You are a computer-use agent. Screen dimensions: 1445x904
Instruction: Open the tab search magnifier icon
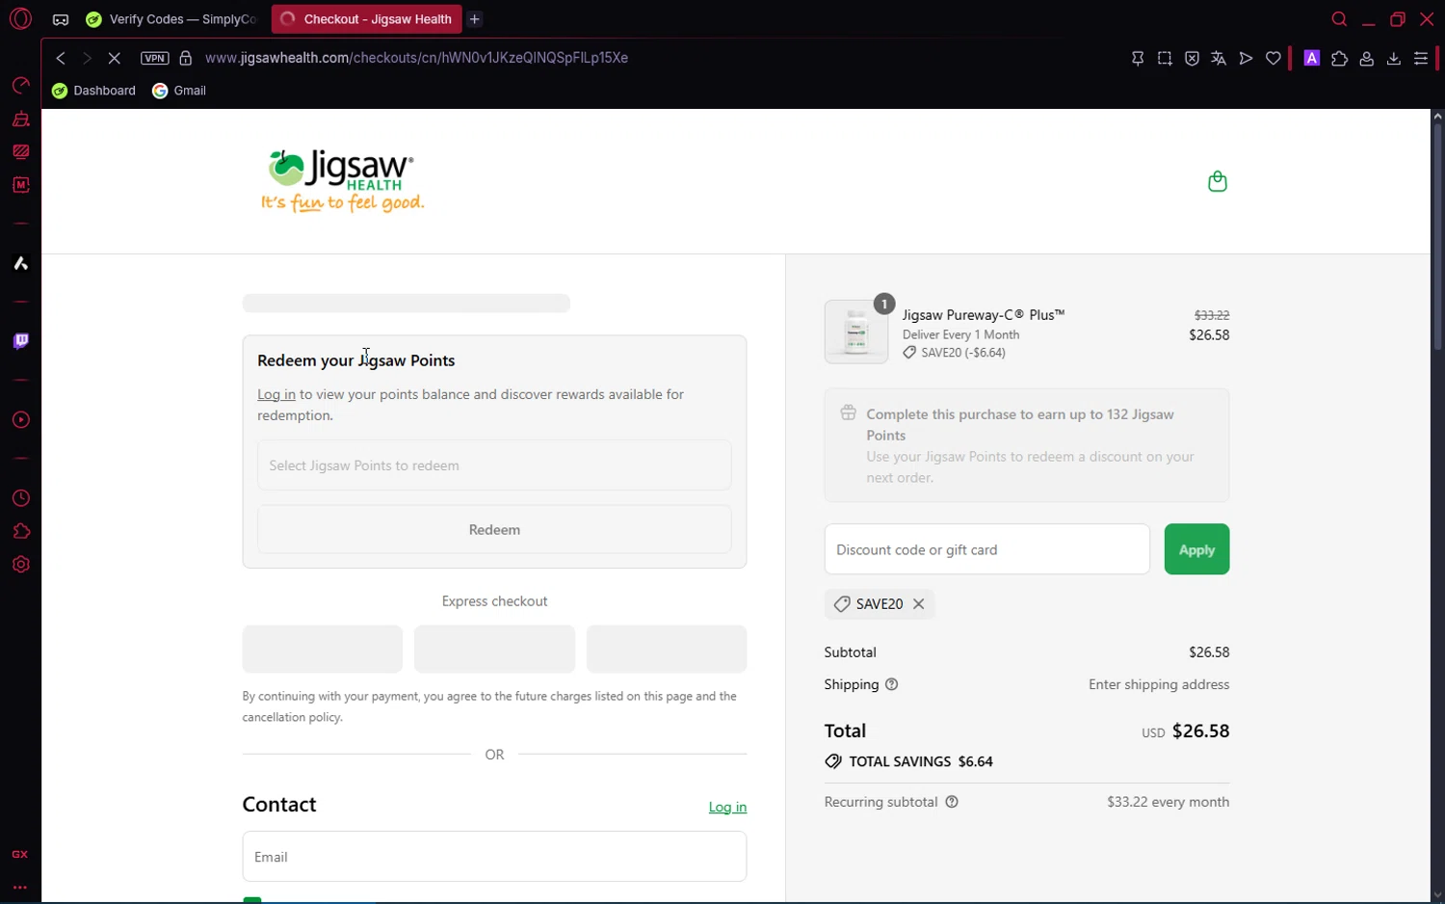point(1339,19)
